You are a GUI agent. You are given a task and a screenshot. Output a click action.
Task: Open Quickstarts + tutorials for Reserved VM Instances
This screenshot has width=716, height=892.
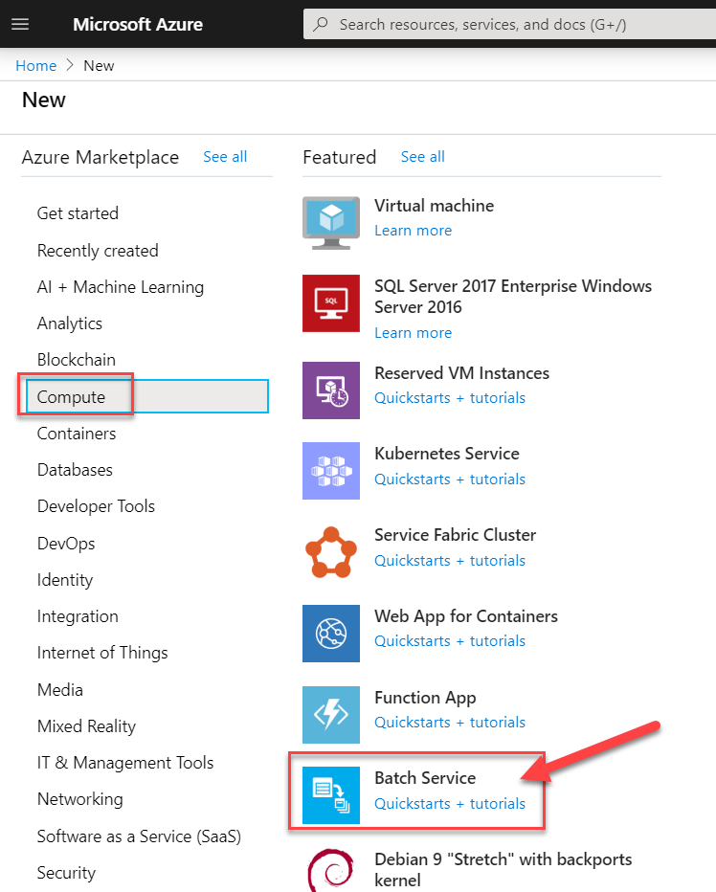pyautogui.click(x=450, y=397)
